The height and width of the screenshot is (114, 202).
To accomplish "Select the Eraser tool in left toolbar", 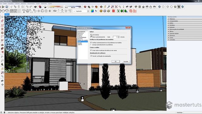I will [2, 21].
